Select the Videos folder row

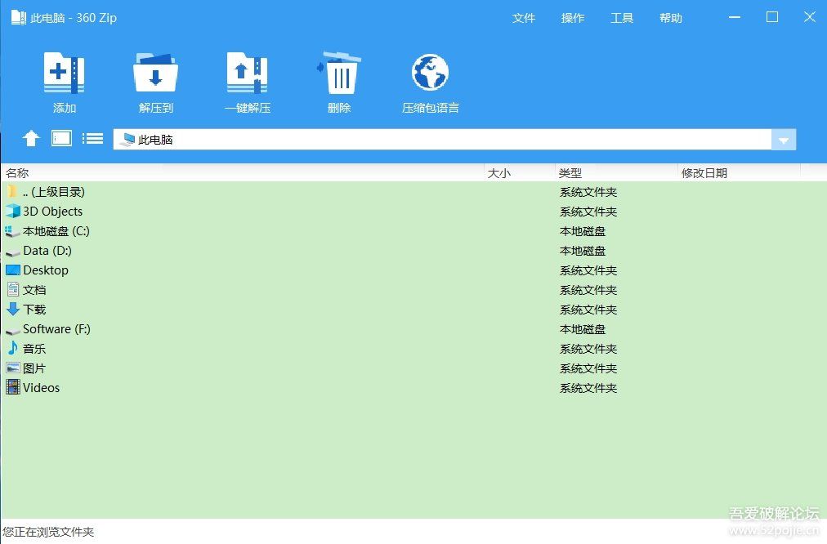(x=413, y=387)
